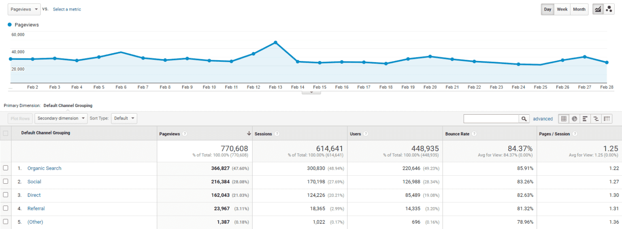This screenshot has width=622, height=229.
Task: Open the Sort Type Default dropdown
Action: [x=124, y=118]
